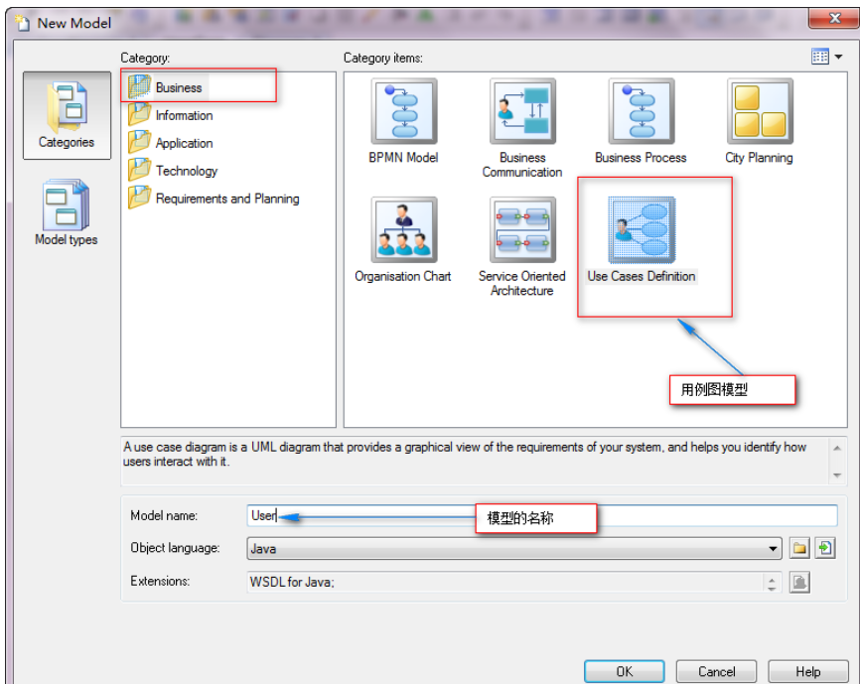The width and height of the screenshot is (860, 684).
Task: Click the Extensions field stepper down arrow
Action: click(x=772, y=587)
